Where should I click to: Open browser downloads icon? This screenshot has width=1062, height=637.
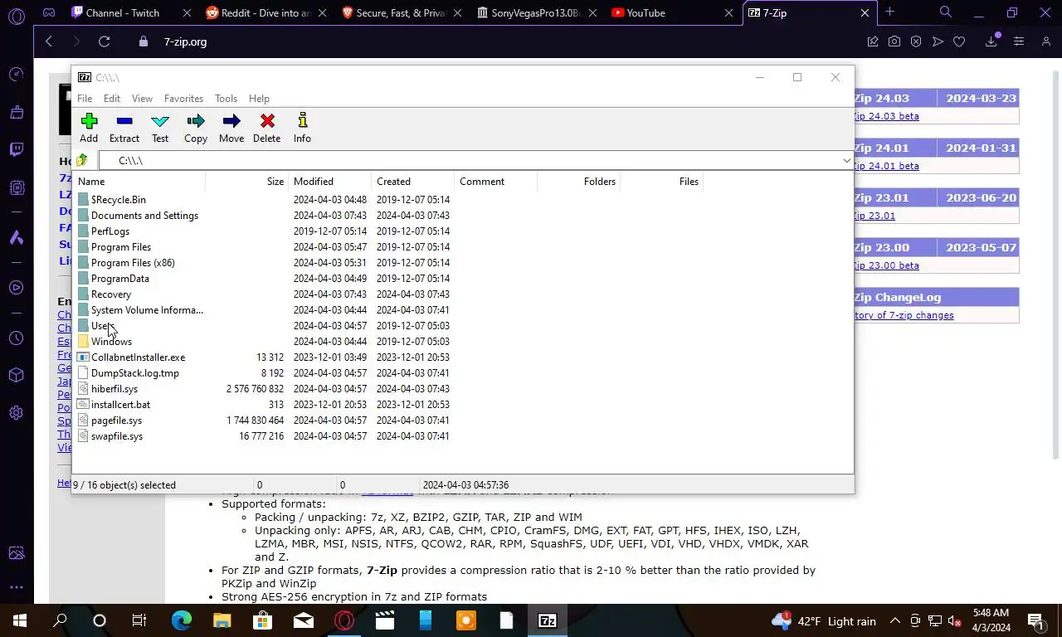(991, 41)
